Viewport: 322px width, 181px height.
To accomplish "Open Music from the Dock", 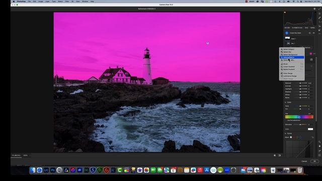I will (200, 170).
